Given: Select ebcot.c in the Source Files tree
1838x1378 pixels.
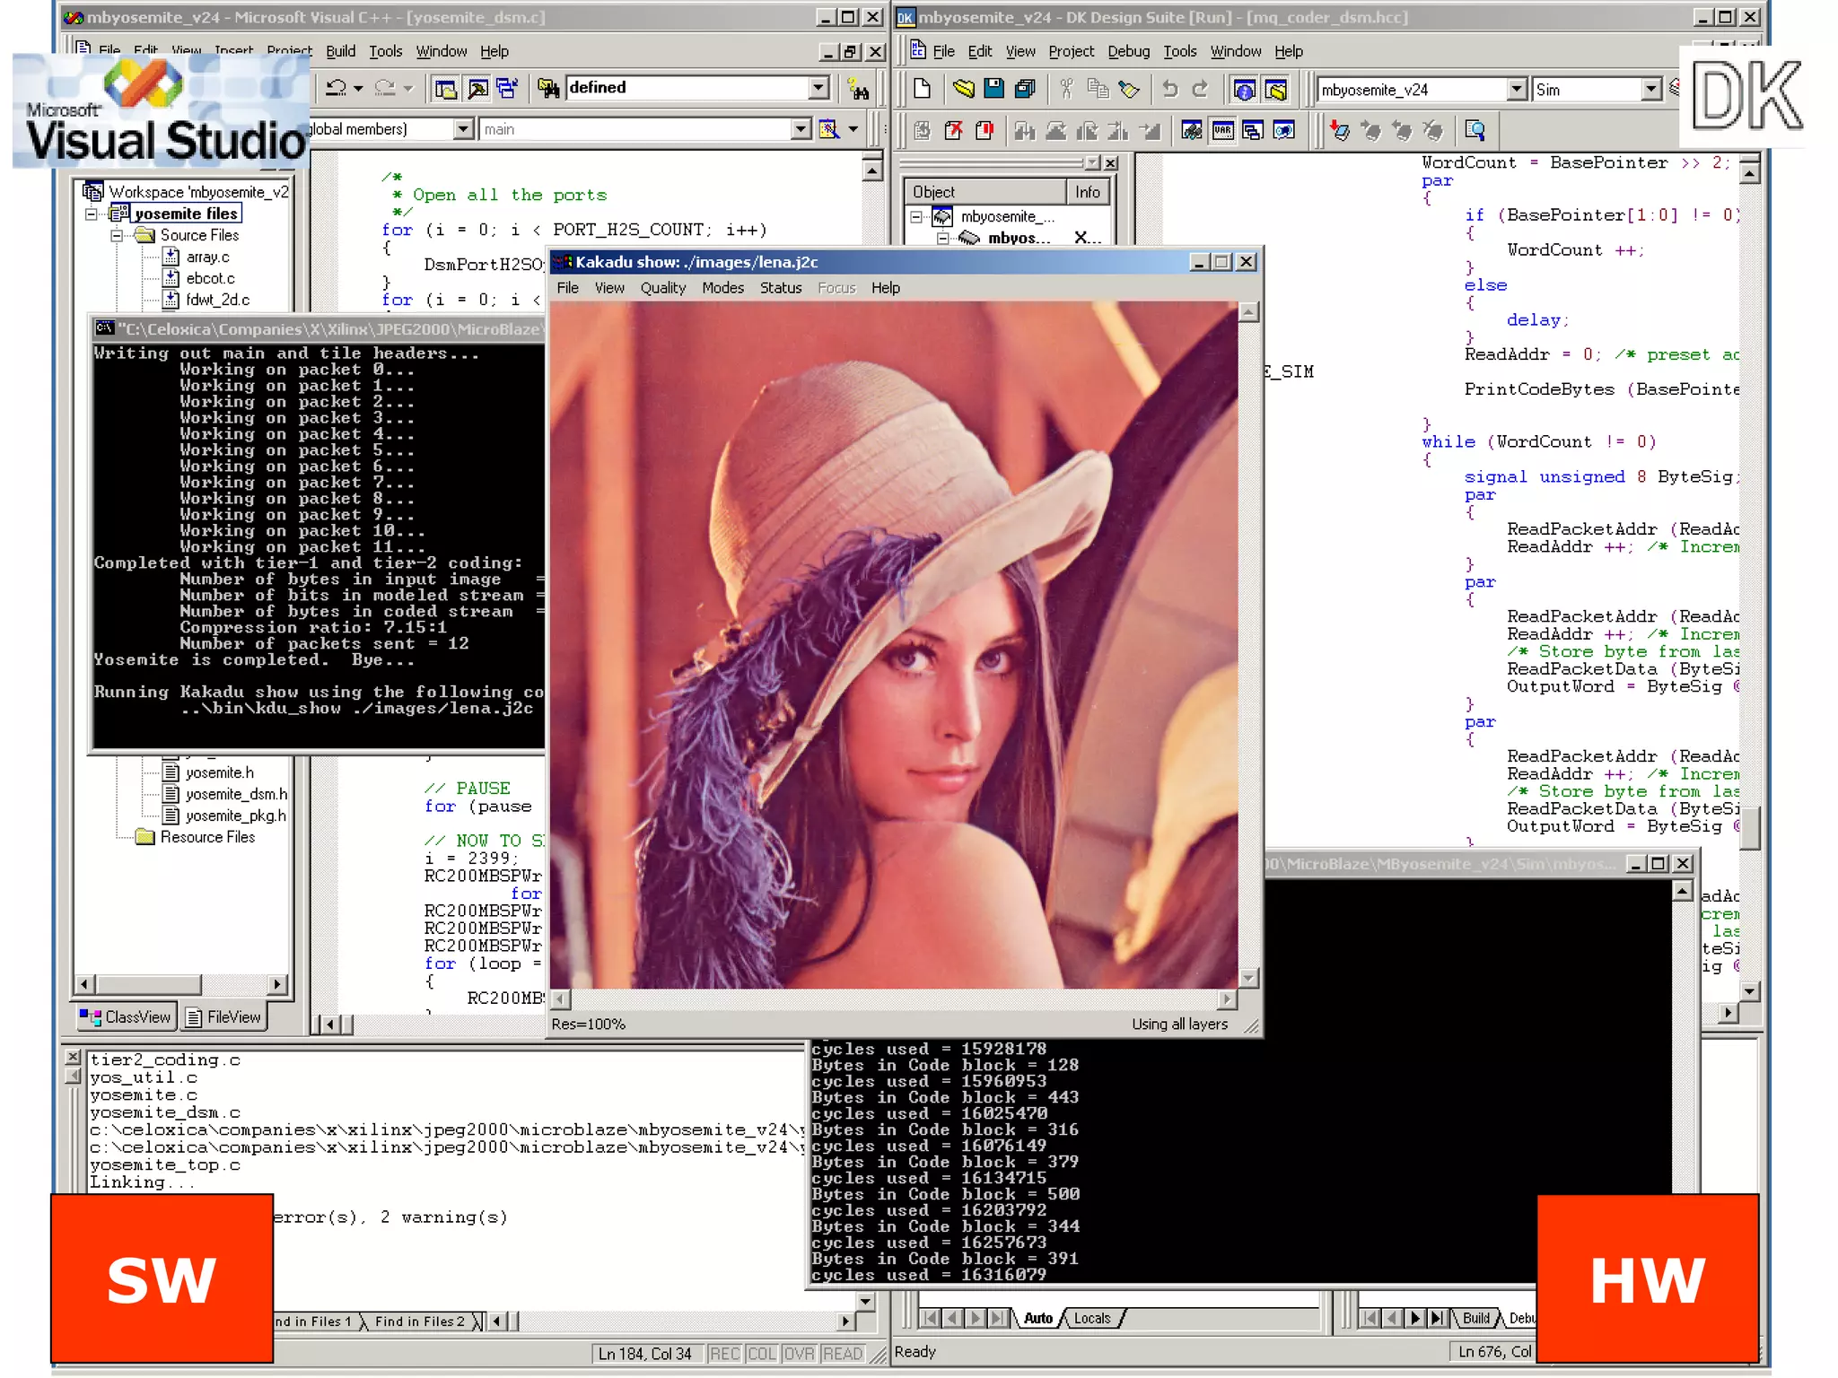Looking at the screenshot, I should point(210,278).
